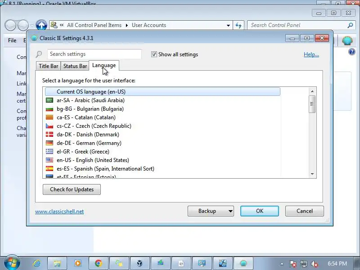This screenshot has width=360, height=270.
Task: Select el-GR - Greek (Greece)
Action: pyautogui.click(x=162, y=152)
